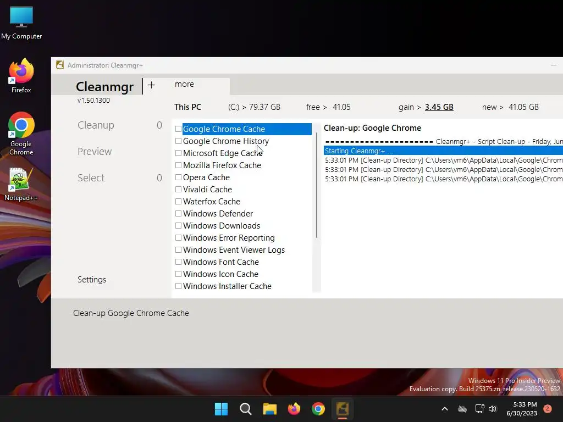
Task: Switch to the more tab
Action: (184, 84)
